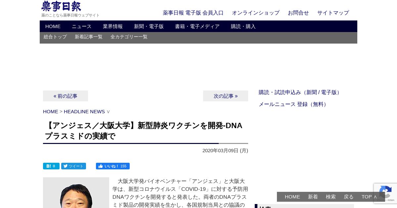The width and height of the screenshot is (397, 208).
Task: Click the article headline text
Action: 144,131
